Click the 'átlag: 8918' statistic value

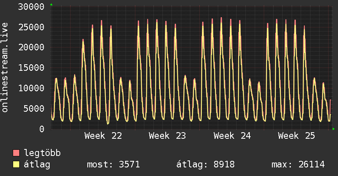click(x=206, y=165)
